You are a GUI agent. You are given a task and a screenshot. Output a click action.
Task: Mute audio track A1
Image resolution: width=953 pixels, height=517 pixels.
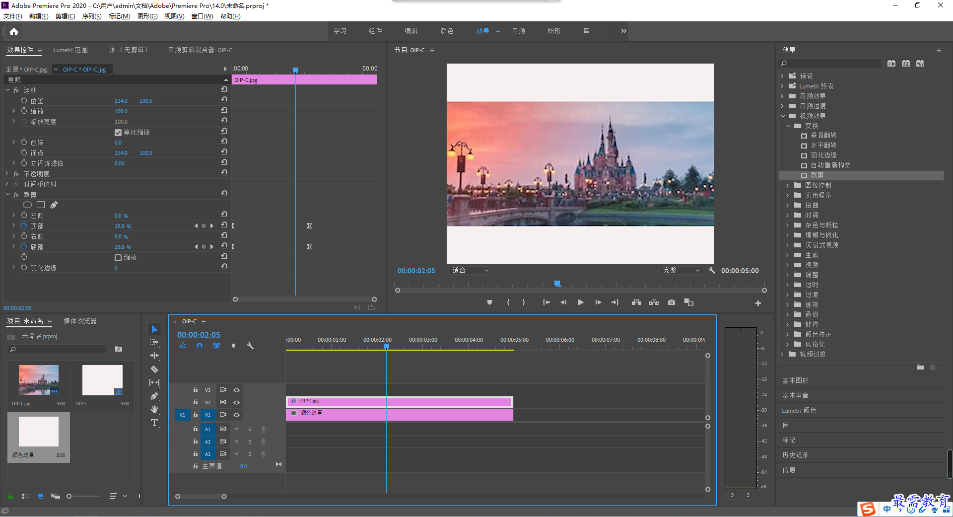click(x=237, y=429)
